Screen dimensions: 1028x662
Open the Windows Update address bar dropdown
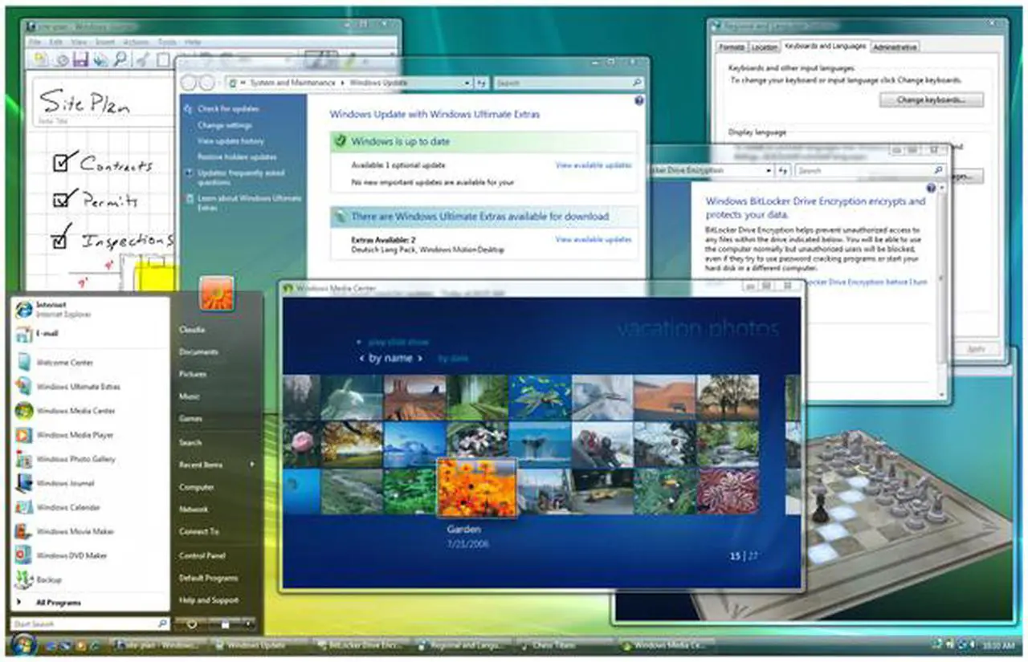467,83
